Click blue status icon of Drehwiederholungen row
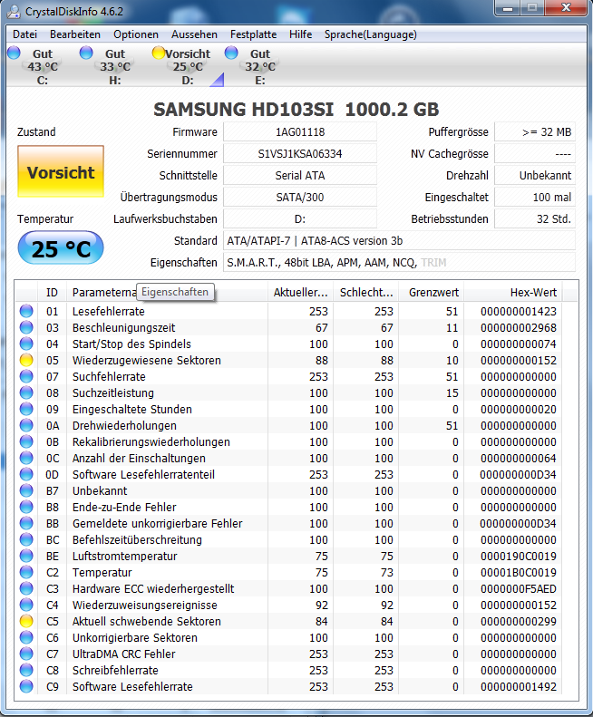593x717 pixels. [x=26, y=425]
